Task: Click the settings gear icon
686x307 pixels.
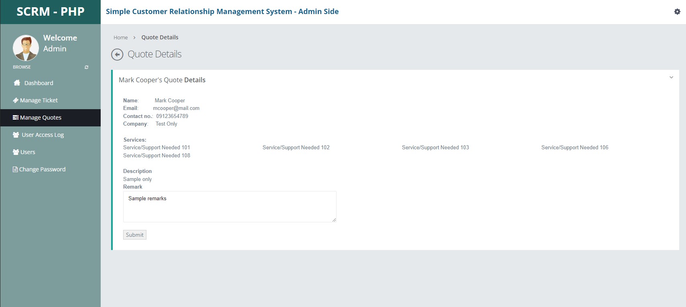Action: (677, 12)
